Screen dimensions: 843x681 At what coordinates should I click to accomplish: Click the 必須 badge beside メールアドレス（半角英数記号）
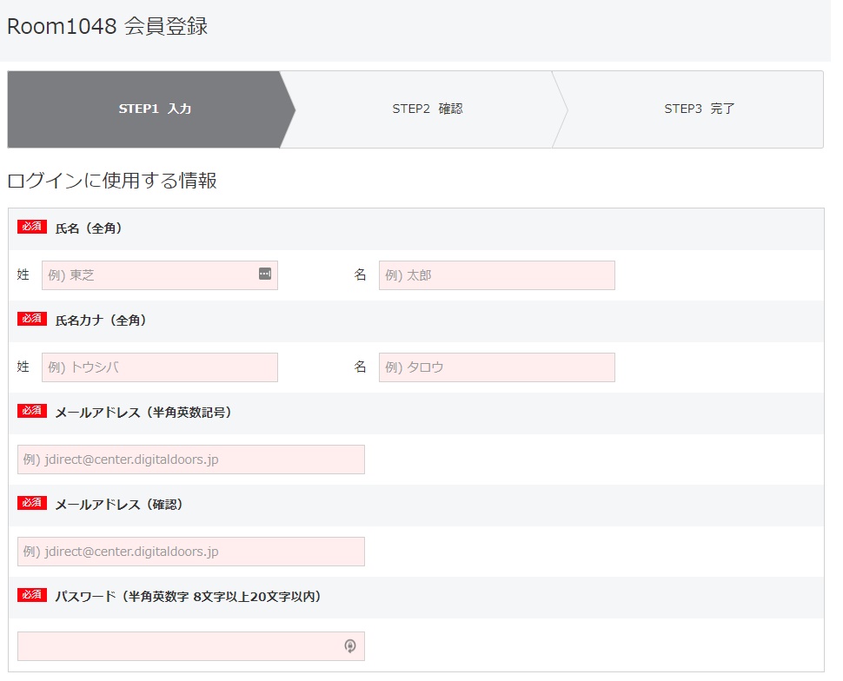coord(32,411)
